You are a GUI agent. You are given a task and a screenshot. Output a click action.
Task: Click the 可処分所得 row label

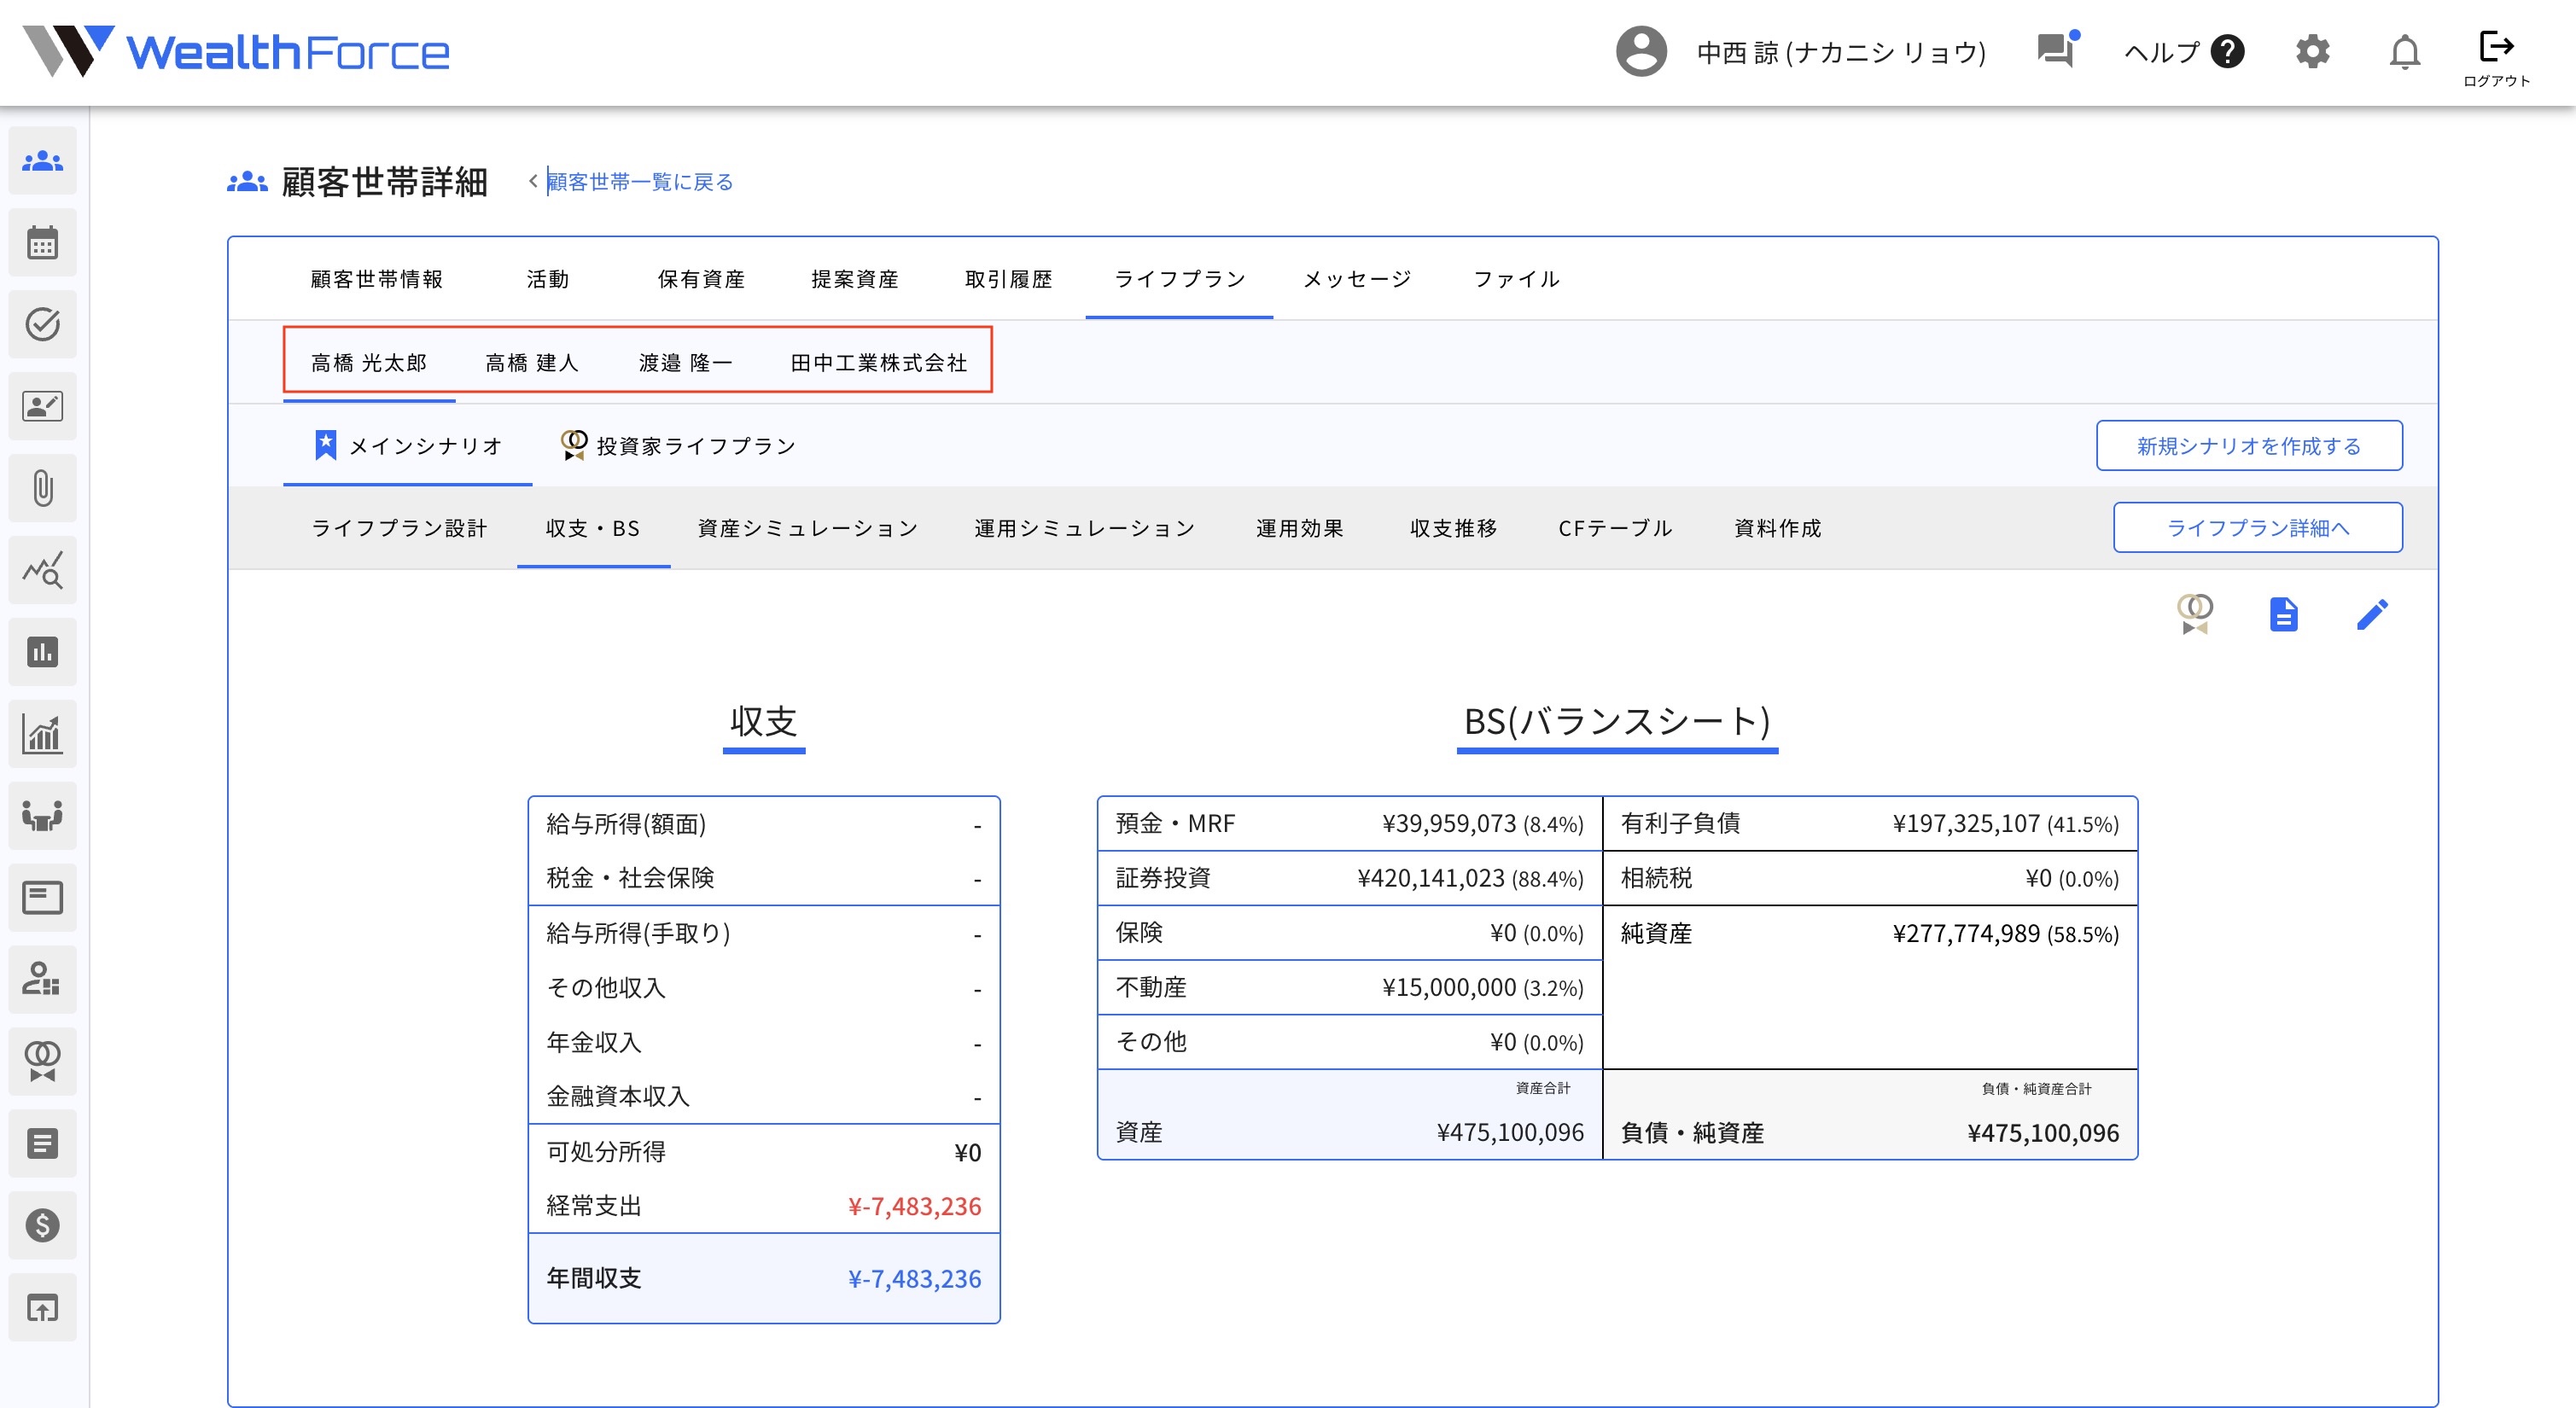click(606, 1152)
